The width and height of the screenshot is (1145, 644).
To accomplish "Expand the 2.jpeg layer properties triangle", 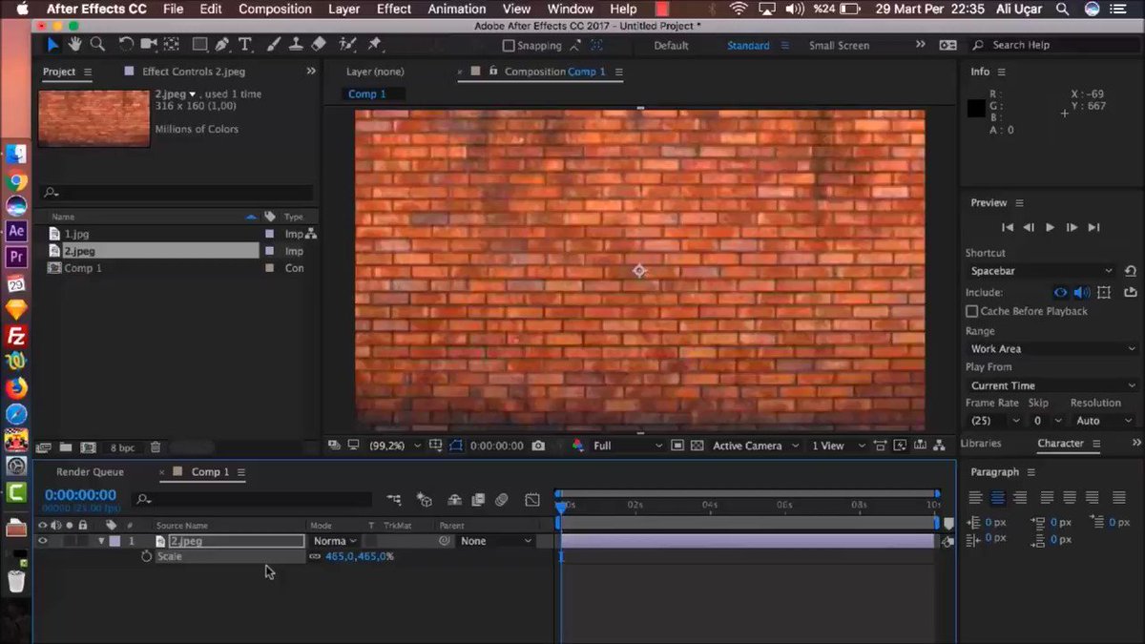I will (x=100, y=540).
